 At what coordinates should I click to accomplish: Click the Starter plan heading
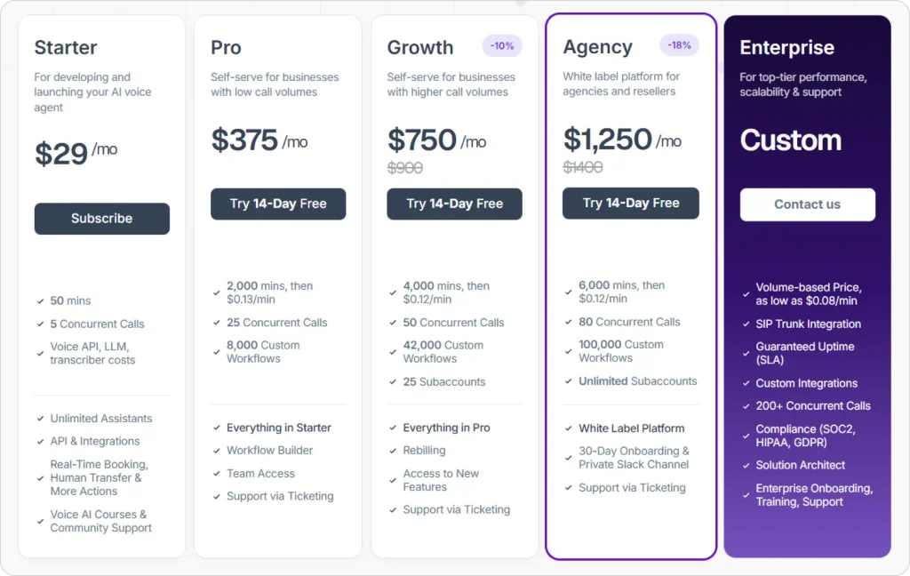pos(65,47)
